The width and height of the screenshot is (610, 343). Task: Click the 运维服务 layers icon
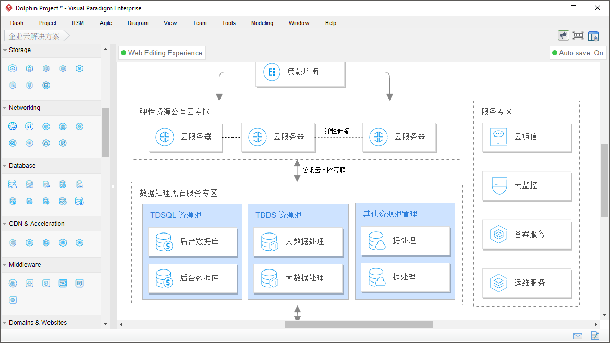[x=499, y=283]
